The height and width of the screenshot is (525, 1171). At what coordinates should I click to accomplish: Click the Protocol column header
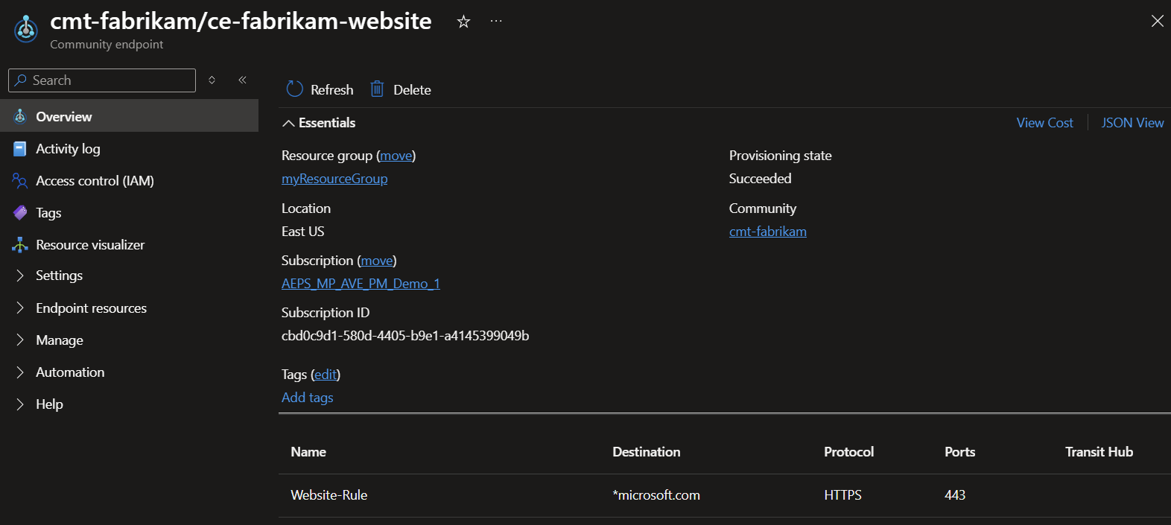[x=848, y=452]
